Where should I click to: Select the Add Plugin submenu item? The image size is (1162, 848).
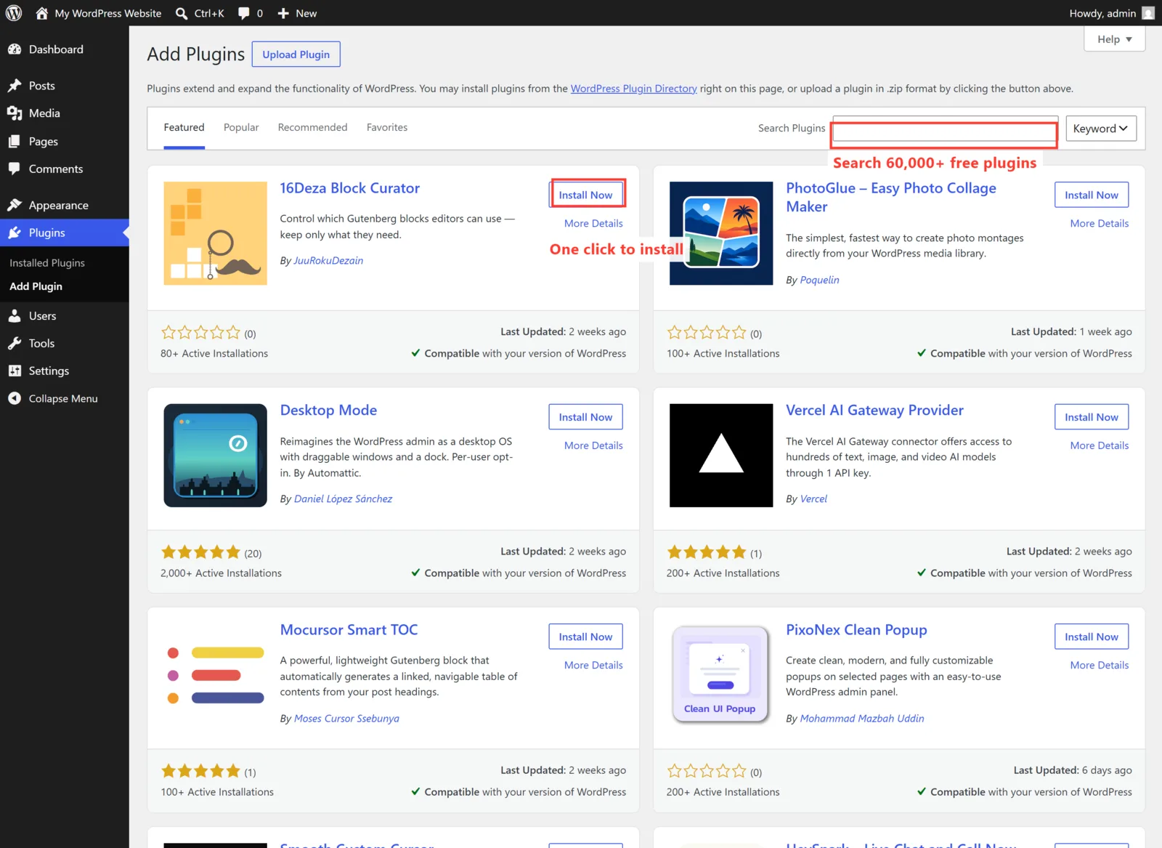pos(36,286)
